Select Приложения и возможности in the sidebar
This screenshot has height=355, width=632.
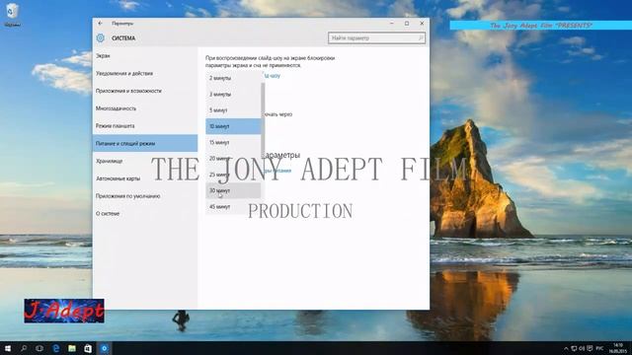pos(145,91)
